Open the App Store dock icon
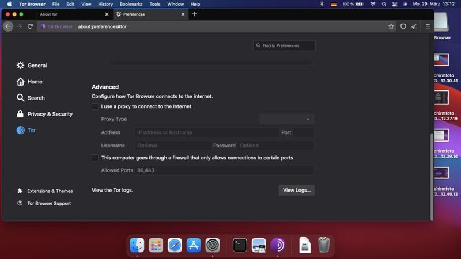 (194, 245)
